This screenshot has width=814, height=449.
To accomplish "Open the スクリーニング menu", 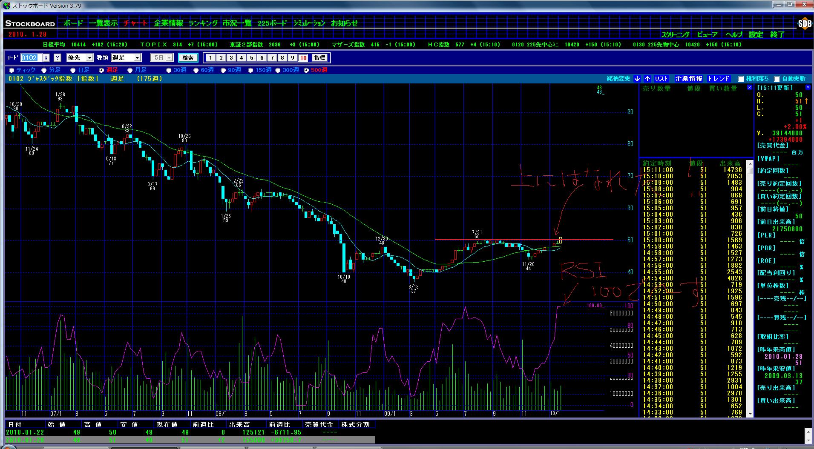I will click(675, 35).
